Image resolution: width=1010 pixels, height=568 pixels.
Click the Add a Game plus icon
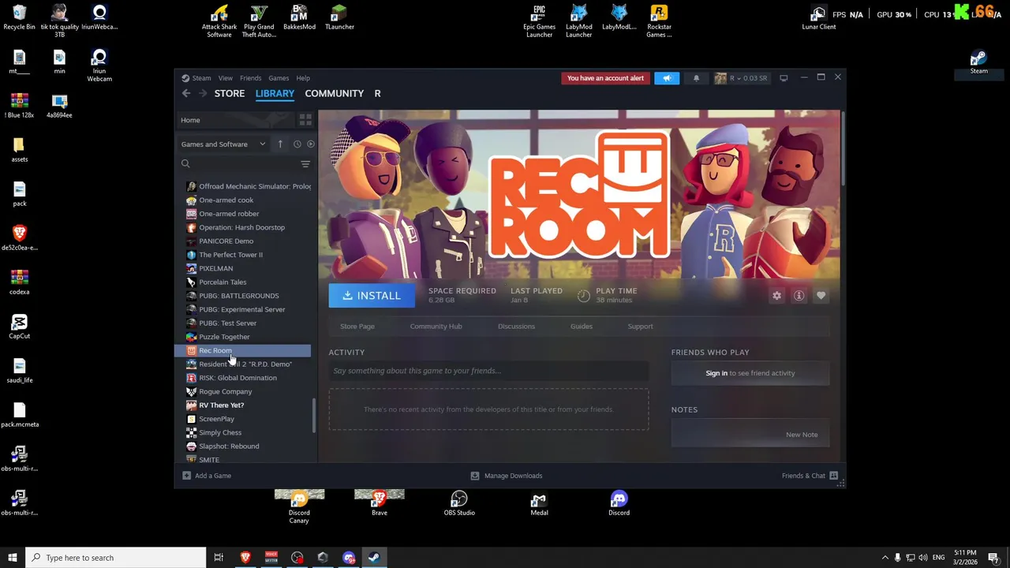pyautogui.click(x=186, y=476)
